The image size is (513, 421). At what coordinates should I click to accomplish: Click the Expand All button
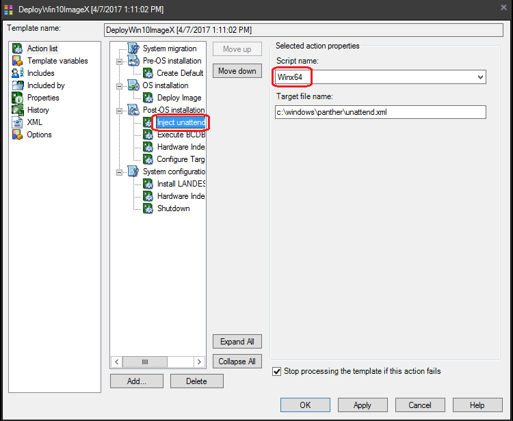point(237,342)
